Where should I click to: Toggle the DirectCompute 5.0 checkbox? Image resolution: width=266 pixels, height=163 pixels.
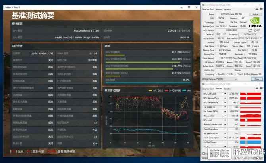[x=245, y=74]
